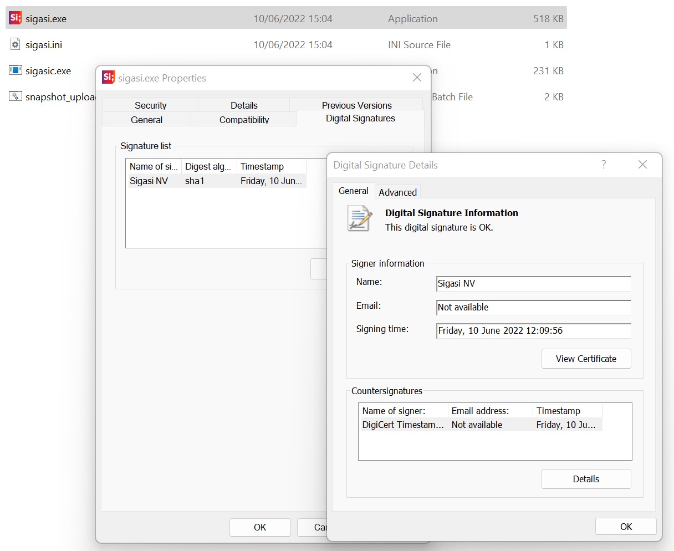Click the 2 KB size value
The height and width of the screenshot is (551, 674).
(x=554, y=96)
